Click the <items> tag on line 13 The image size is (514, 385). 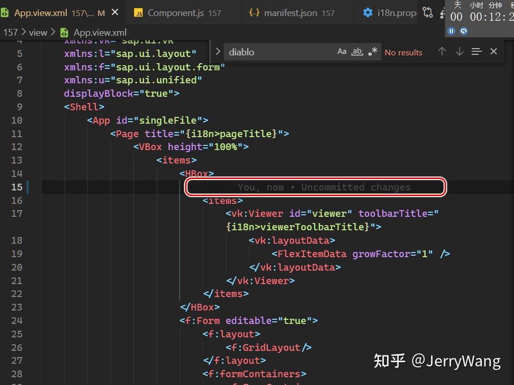(x=176, y=160)
